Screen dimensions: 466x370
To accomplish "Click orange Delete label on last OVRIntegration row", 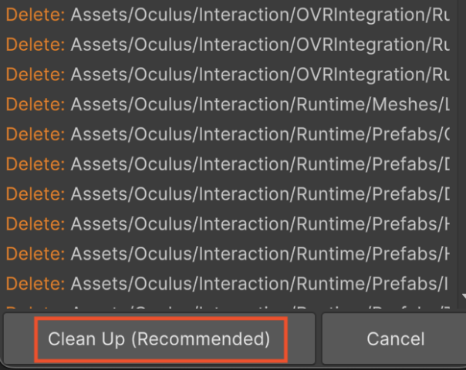I will (35, 74).
